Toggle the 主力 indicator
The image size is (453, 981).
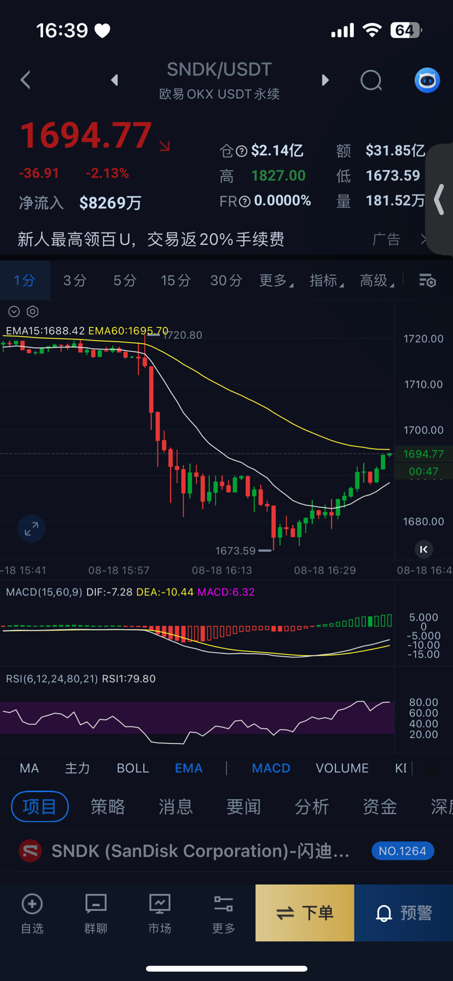click(x=78, y=768)
